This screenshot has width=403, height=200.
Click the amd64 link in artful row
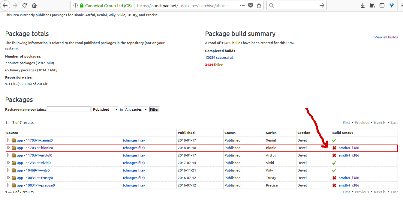(x=344, y=155)
